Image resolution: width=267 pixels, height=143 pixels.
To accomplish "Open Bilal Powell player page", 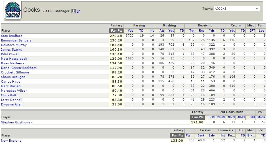I will point(10,54).
